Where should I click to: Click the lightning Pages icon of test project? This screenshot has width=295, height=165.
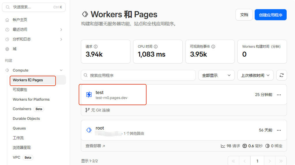click(89, 94)
